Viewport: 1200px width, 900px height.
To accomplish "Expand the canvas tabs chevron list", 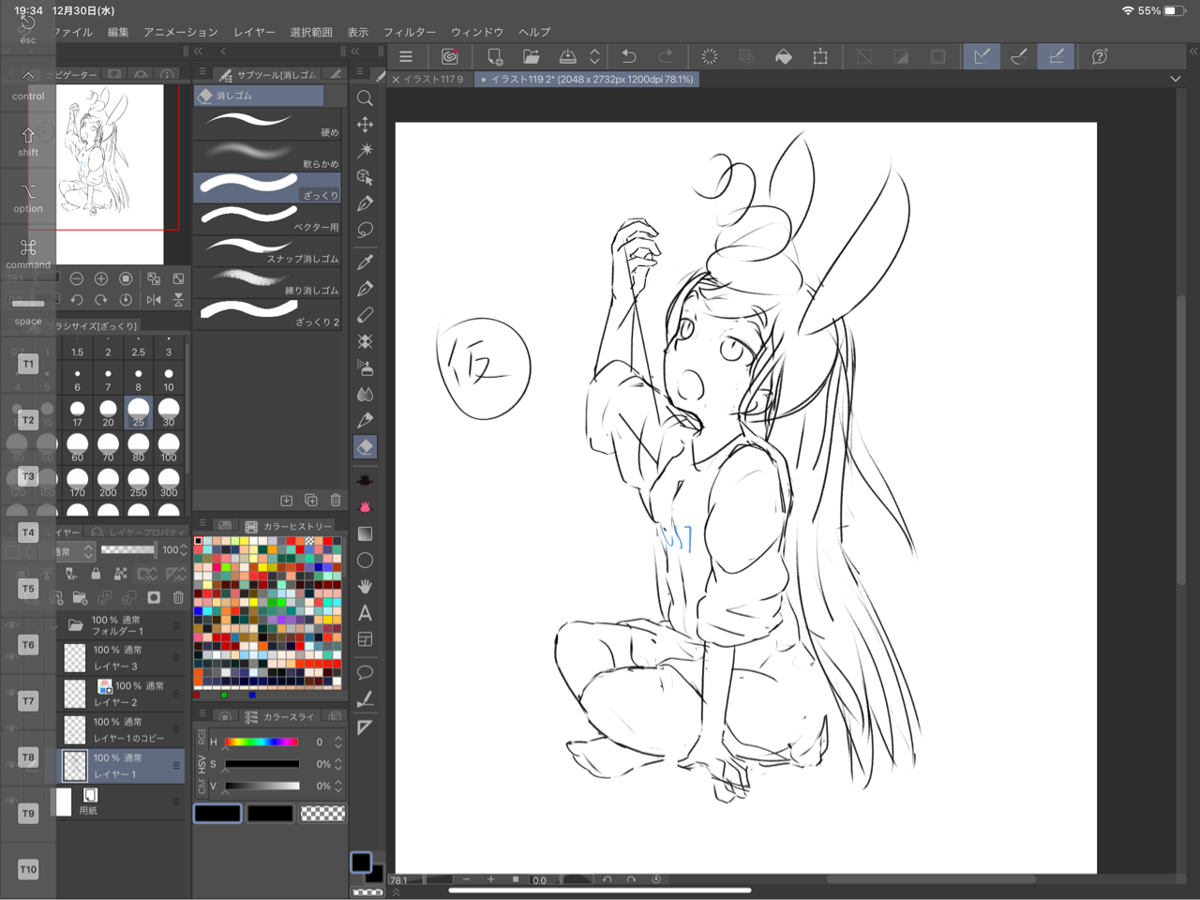I will tap(1176, 79).
